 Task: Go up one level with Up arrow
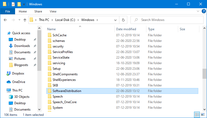(25, 20)
